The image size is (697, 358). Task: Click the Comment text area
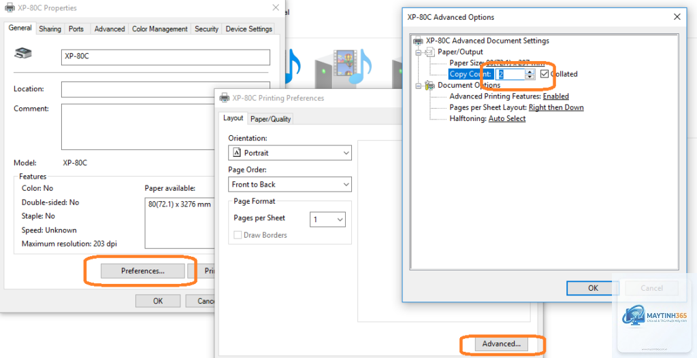(165, 127)
